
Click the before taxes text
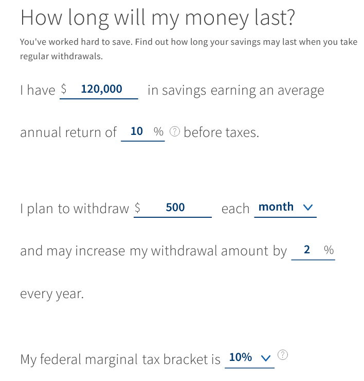point(221,132)
